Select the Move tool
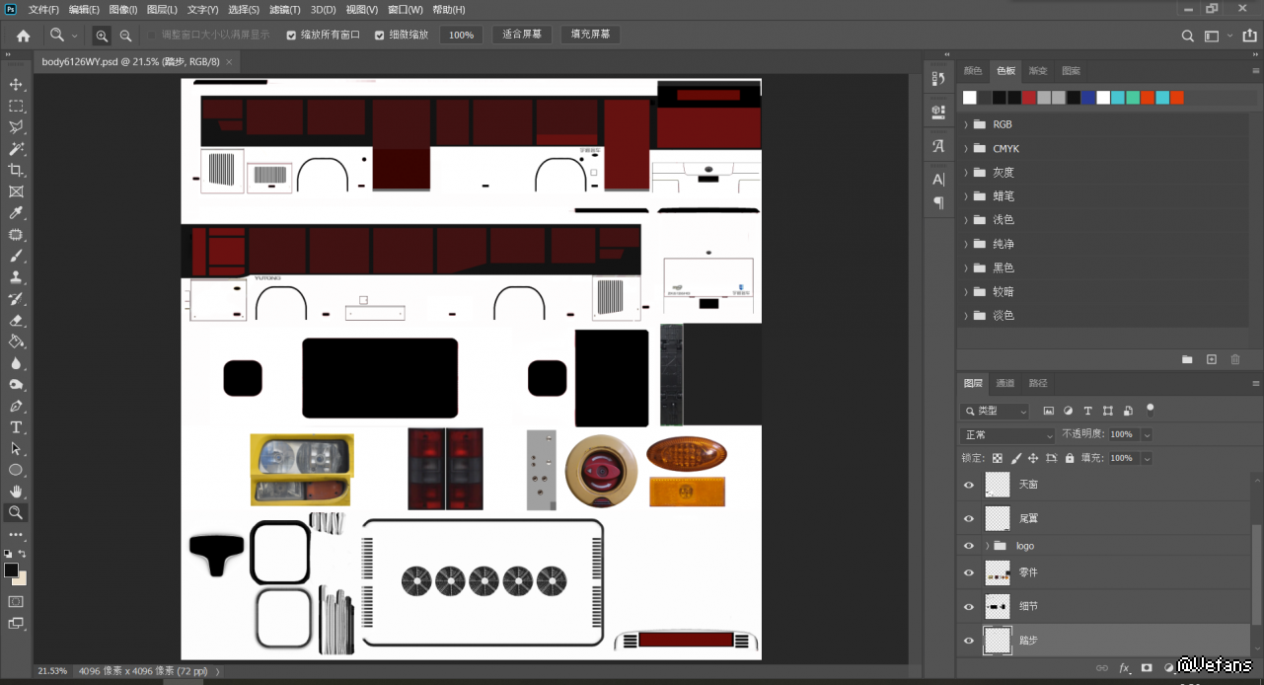 pos(16,84)
